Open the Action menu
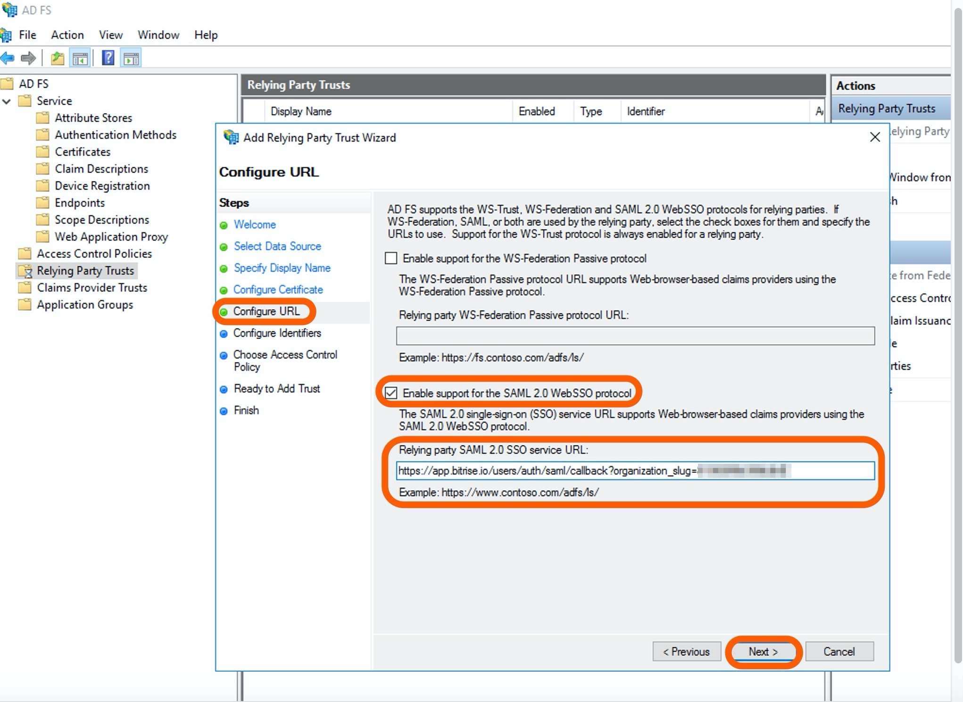This screenshot has height=702, width=963. [67, 35]
